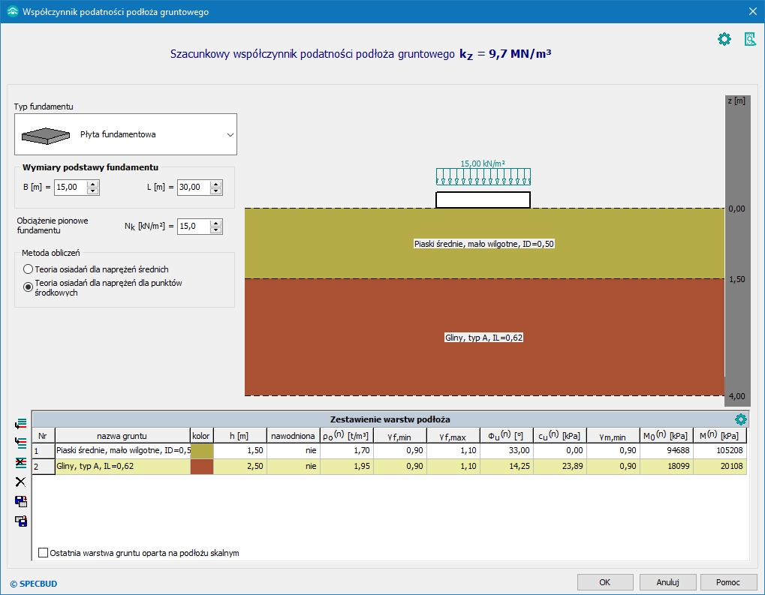Select settlement theory for center points radio
The image size is (765, 595).
pyautogui.click(x=28, y=287)
